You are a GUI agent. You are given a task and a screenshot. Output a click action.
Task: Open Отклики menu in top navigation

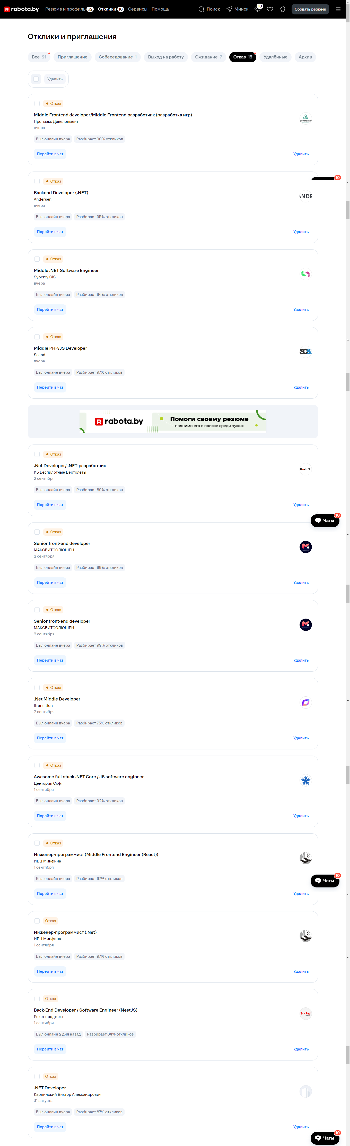pos(111,9)
